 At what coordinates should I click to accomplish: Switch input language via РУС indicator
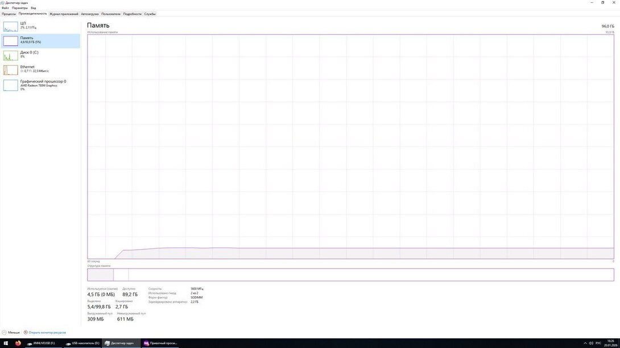pyautogui.click(x=598, y=343)
